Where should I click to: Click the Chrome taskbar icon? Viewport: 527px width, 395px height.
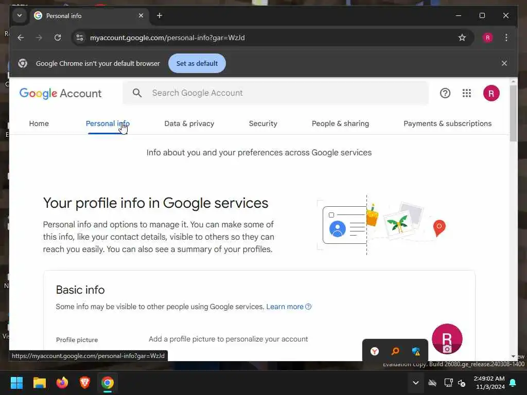[x=108, y=383]
